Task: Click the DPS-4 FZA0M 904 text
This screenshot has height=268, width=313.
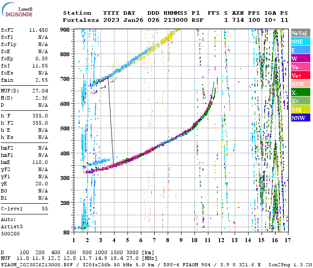Action: pyautogui.click(x=187, y=265)
